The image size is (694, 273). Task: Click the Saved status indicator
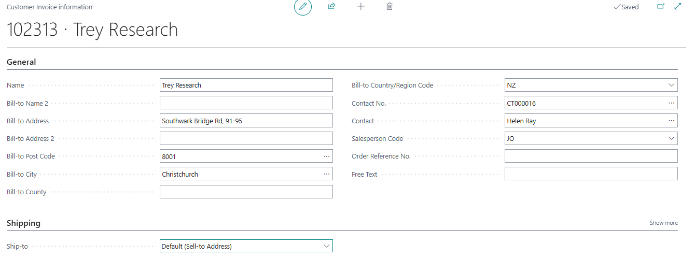tap(626, 7)
